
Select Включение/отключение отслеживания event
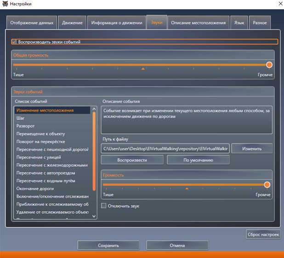click(52, 196)
